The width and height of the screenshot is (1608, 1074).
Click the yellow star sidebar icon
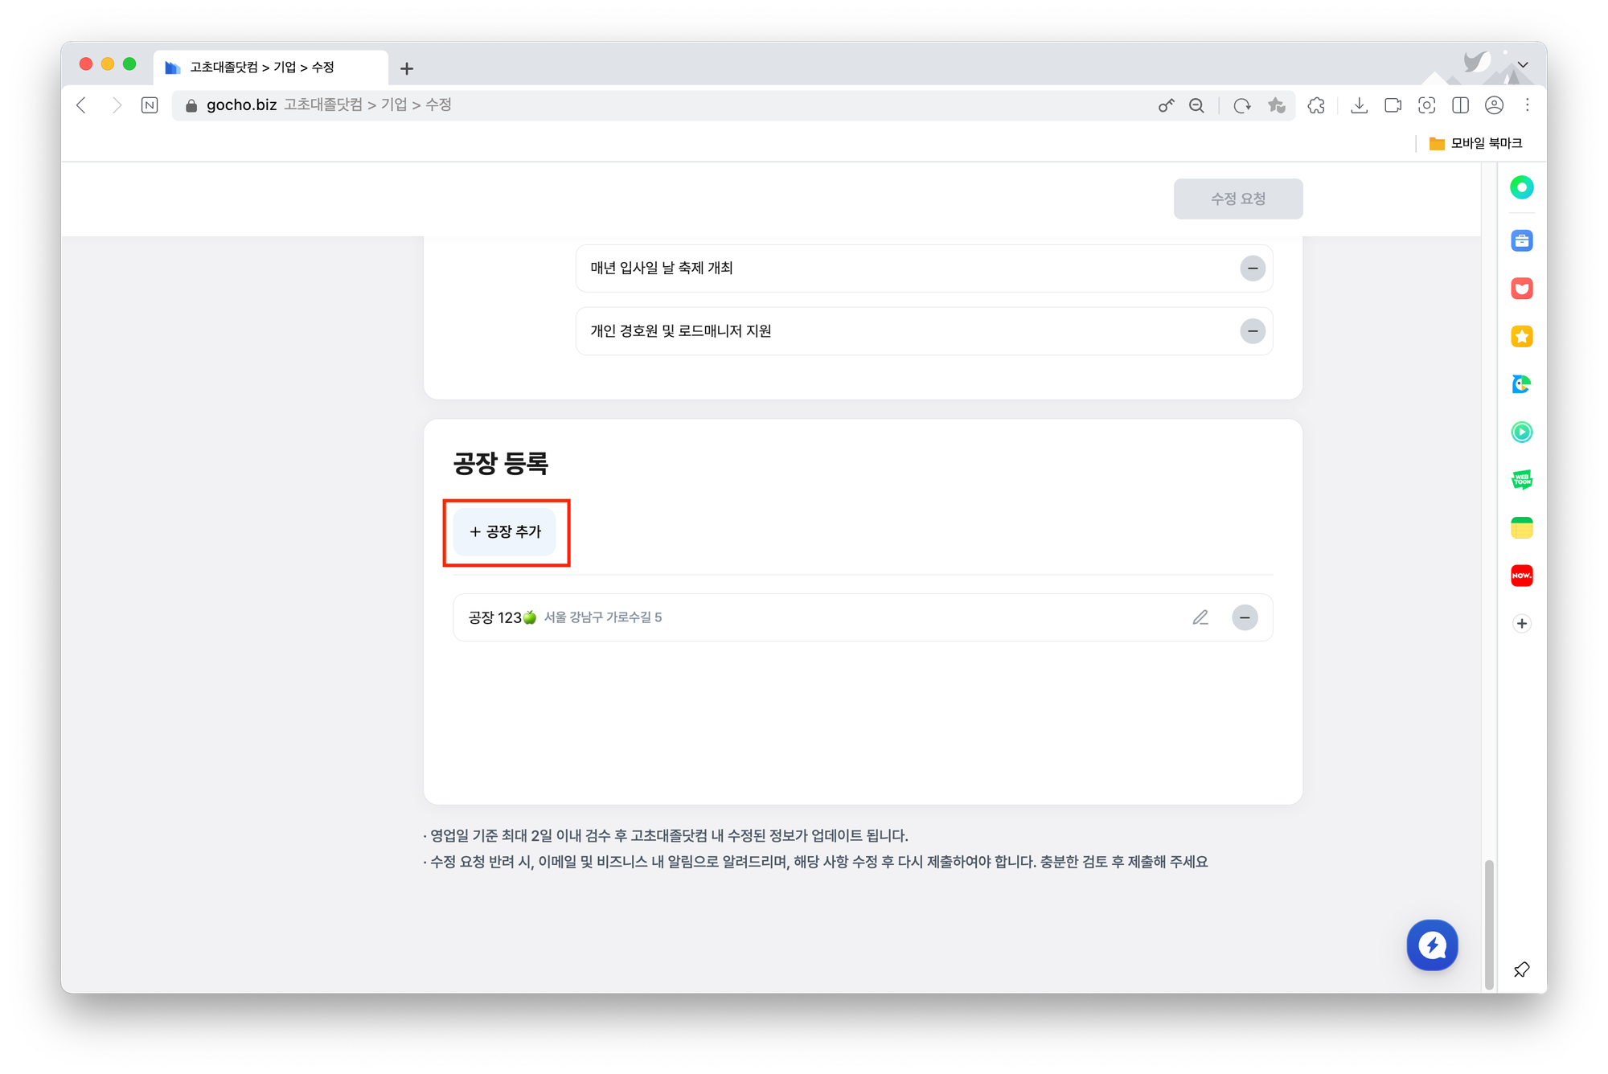(1521, 336)
